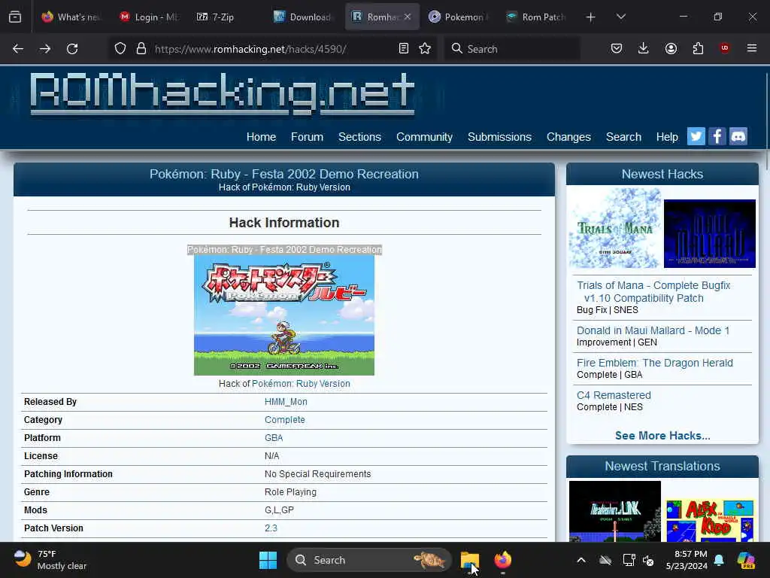770x578 pixels.
Task: Open the Forum menu
Action: click(x=307, y=137)
